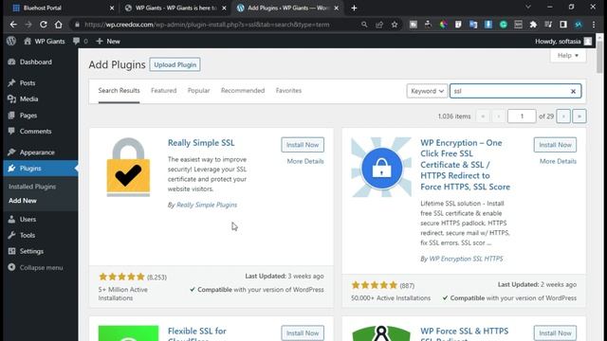Install Now for WP Force SSL plugin

555,332
